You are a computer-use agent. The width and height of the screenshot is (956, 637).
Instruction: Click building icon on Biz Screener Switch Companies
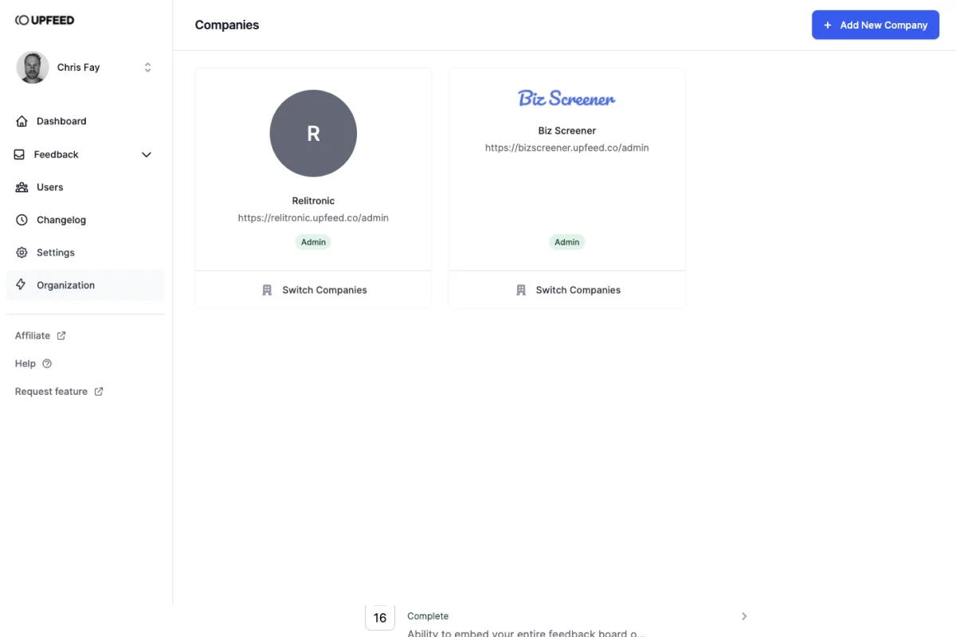[x=521, y=290]
